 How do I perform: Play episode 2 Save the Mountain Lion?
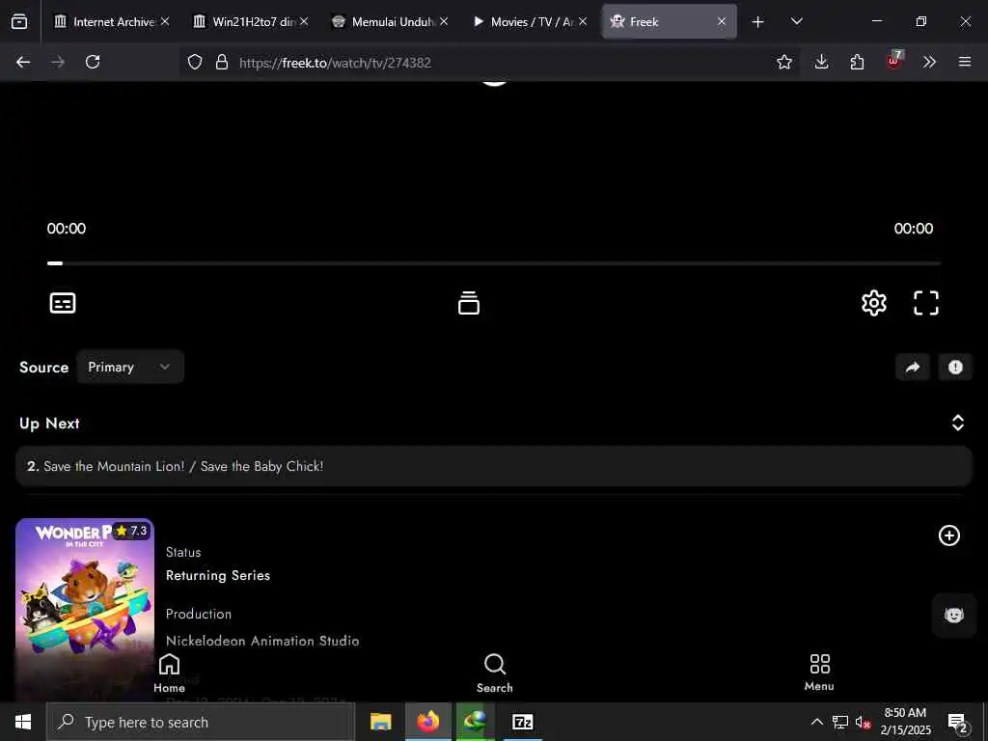pyautogui.click(x=494, y=466)
